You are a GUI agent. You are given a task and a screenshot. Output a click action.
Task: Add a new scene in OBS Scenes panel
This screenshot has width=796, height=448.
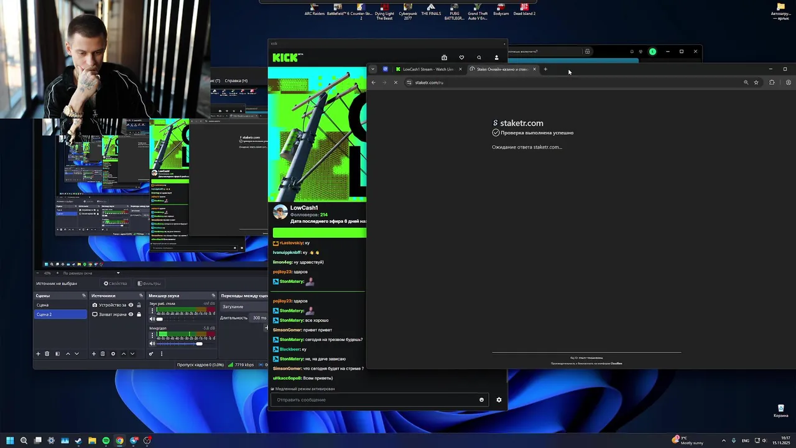38,353
